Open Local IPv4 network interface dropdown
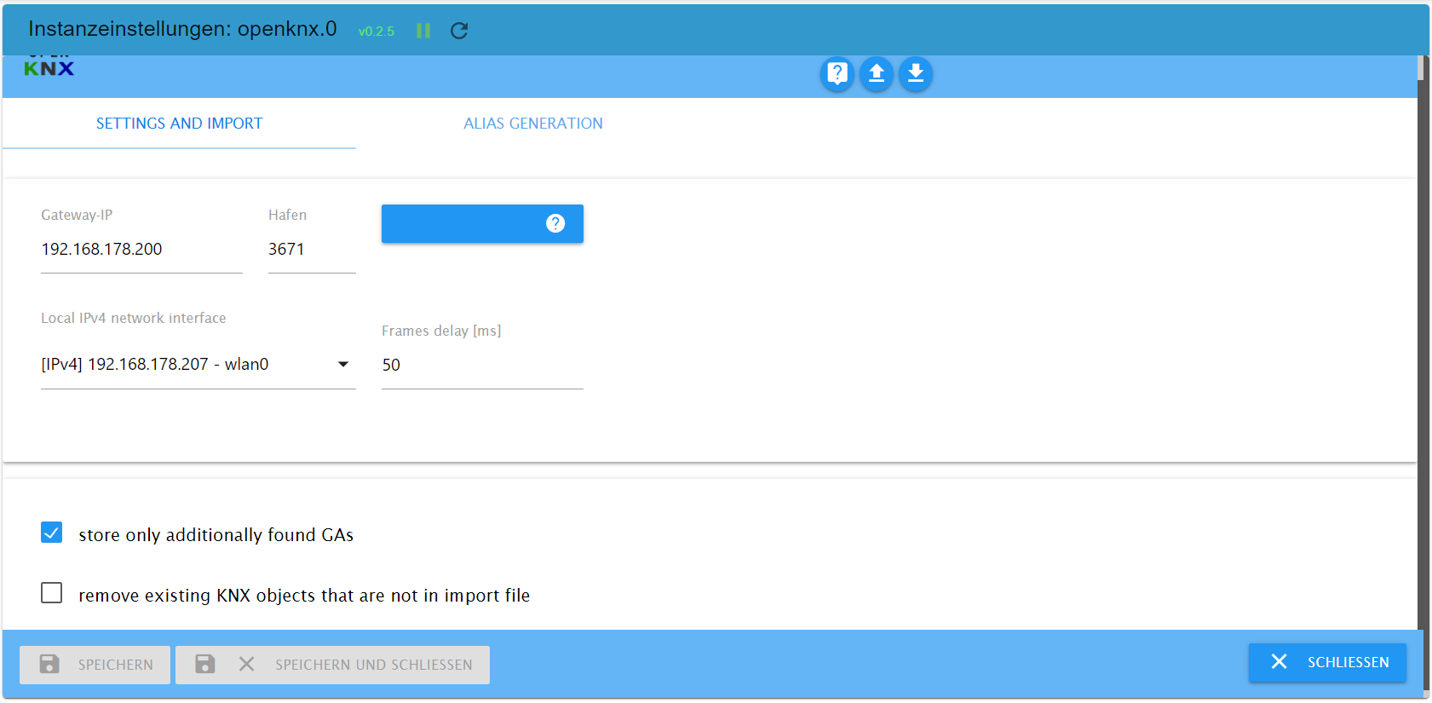 198,365
